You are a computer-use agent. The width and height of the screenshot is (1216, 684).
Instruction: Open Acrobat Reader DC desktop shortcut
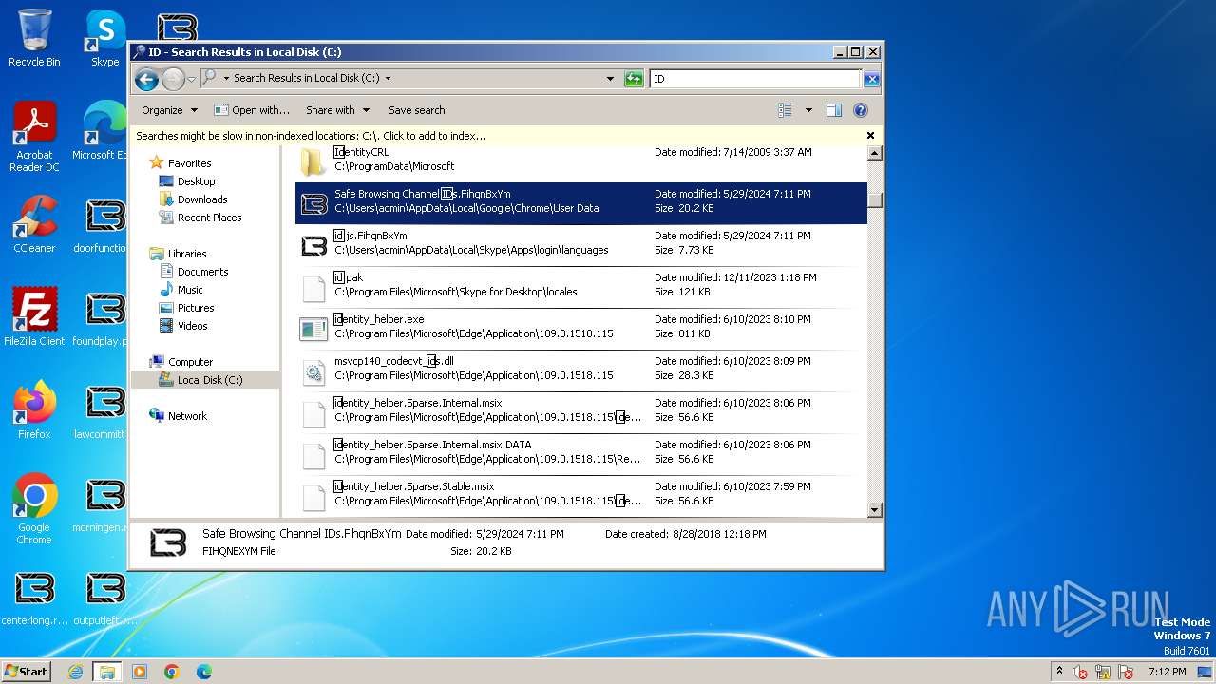coord(34,137)
